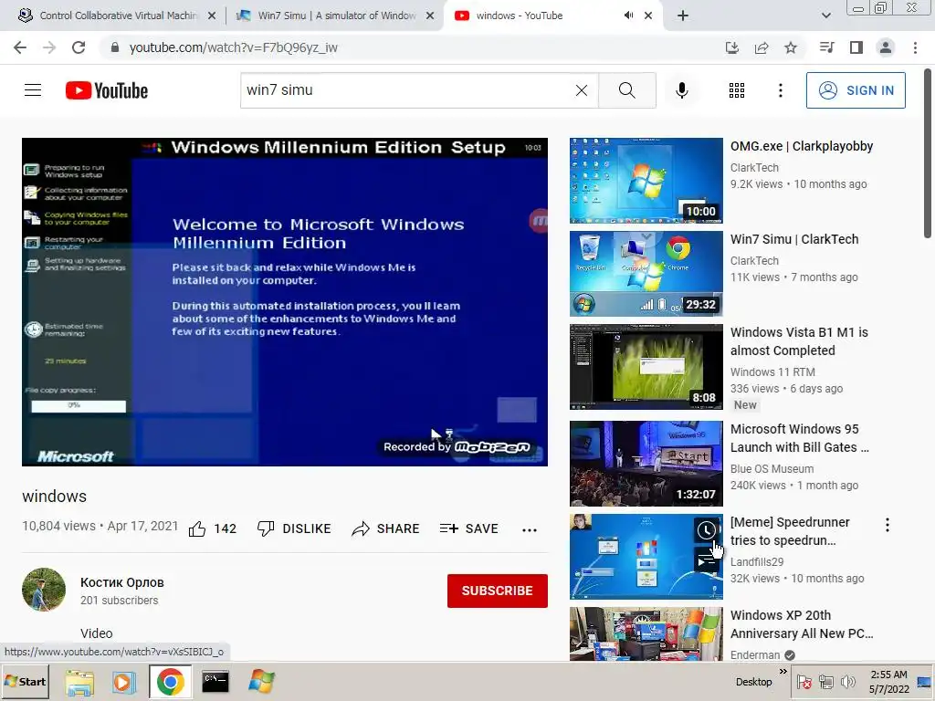The height and width of the screenshot is (701, 935).
Task: Open a new tab with plus button
Action: click(x=683, y=16)
